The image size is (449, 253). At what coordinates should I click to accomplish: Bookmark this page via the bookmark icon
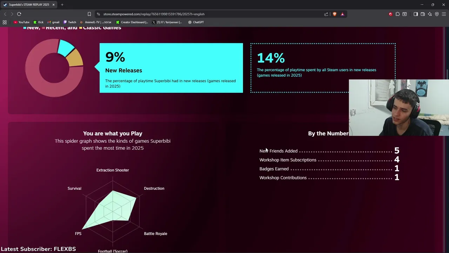tap(89, 14)
